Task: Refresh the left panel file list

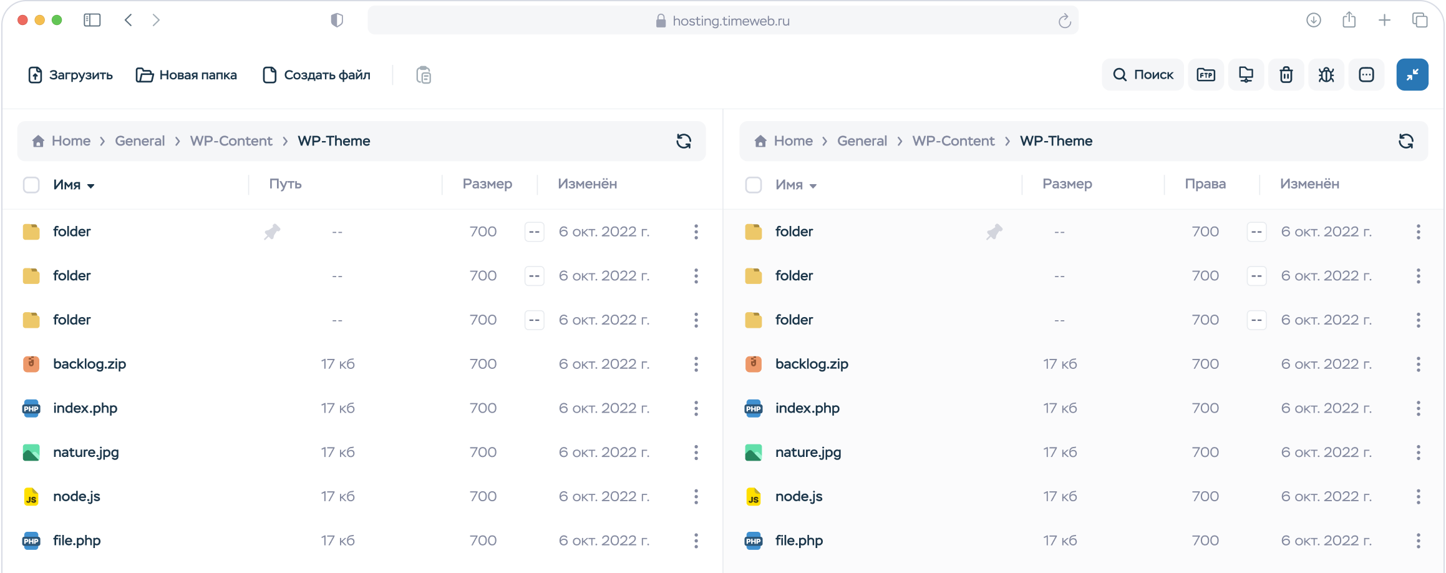Action: (x=684, y=141)
